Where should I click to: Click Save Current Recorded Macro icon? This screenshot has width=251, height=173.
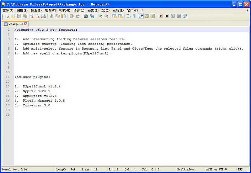[185, 16]
